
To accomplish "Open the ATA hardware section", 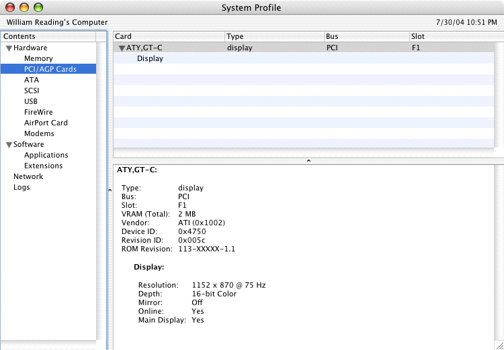I will tap(32, 80).
